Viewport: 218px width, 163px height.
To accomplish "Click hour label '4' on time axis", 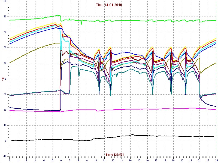I will click(44, 160).
